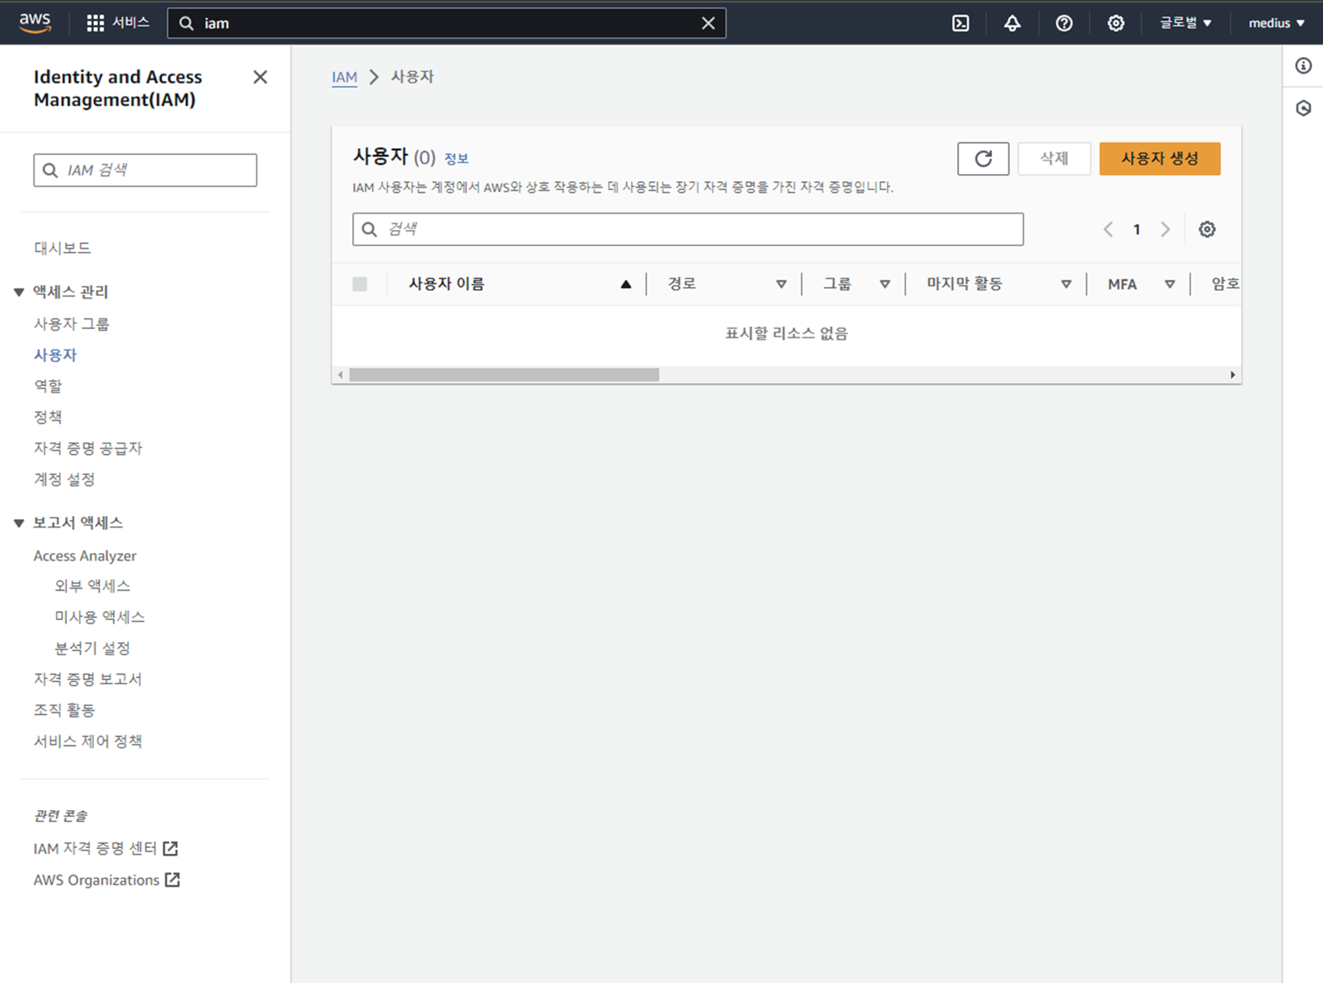Open 정책 in the sidebar menu
Image resolution: width=1323 pixels, height=983 pixels.
click(48, 417)
